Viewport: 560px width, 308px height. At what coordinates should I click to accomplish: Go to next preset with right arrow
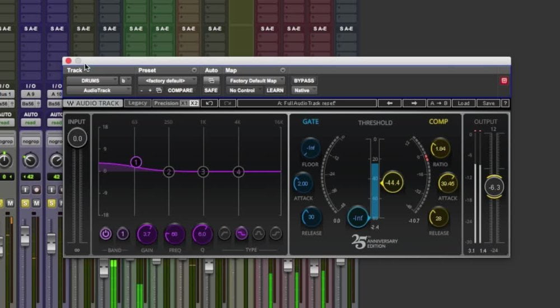(414, 103)
